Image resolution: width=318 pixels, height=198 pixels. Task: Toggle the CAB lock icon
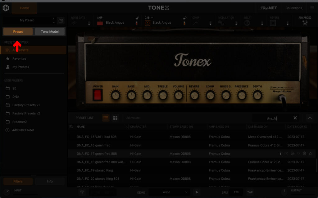pos(184,18)
